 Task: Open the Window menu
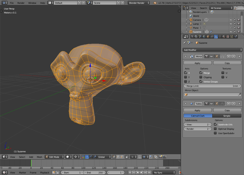[x=32, y=3]
